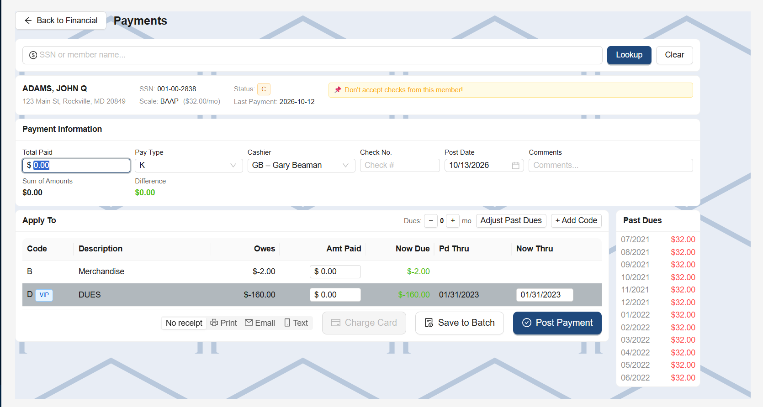Click the Comments input field

click(610, 166)
